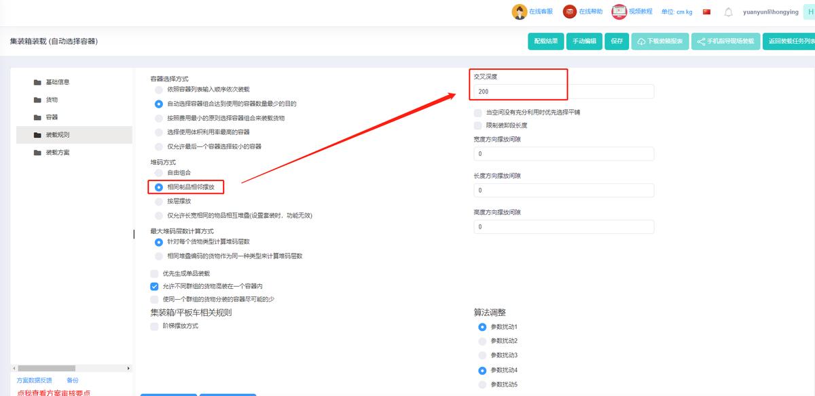
Task: Select 依照容器列表输入顺序依次装载 radio
Action: point(158,90)
